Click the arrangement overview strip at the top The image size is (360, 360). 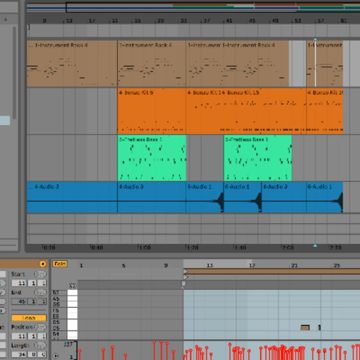coord(193,7)
